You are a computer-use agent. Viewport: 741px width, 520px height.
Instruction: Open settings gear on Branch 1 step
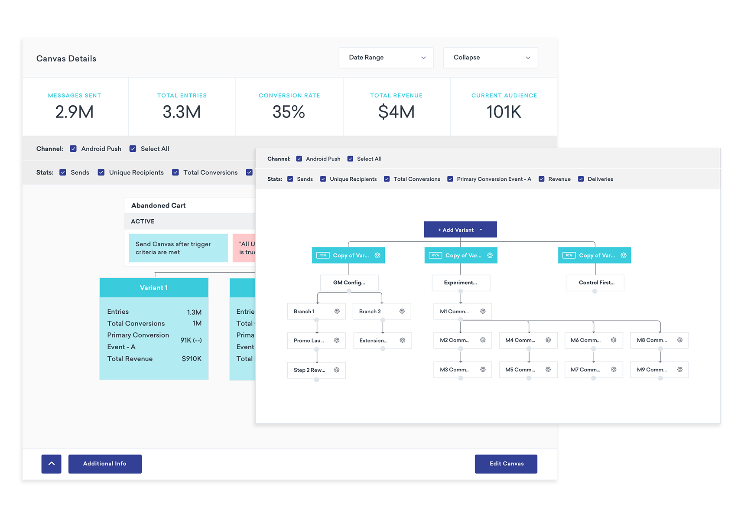click(x=337, y=311)
